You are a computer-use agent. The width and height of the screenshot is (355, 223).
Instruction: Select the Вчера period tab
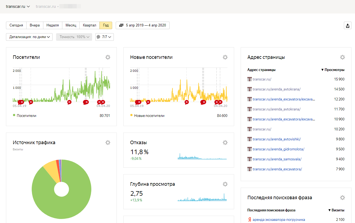(35, 25)
